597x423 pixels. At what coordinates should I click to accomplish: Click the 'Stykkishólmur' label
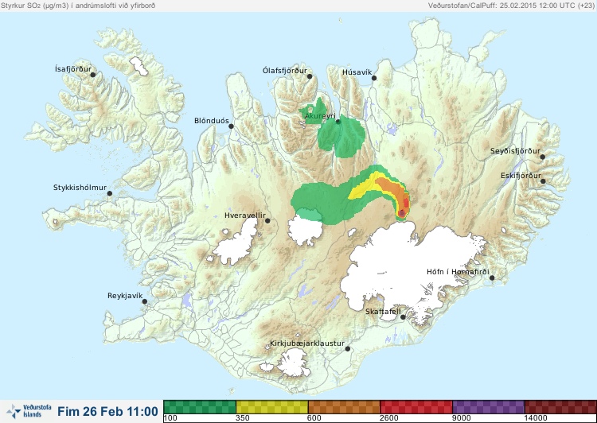(80, 188)
